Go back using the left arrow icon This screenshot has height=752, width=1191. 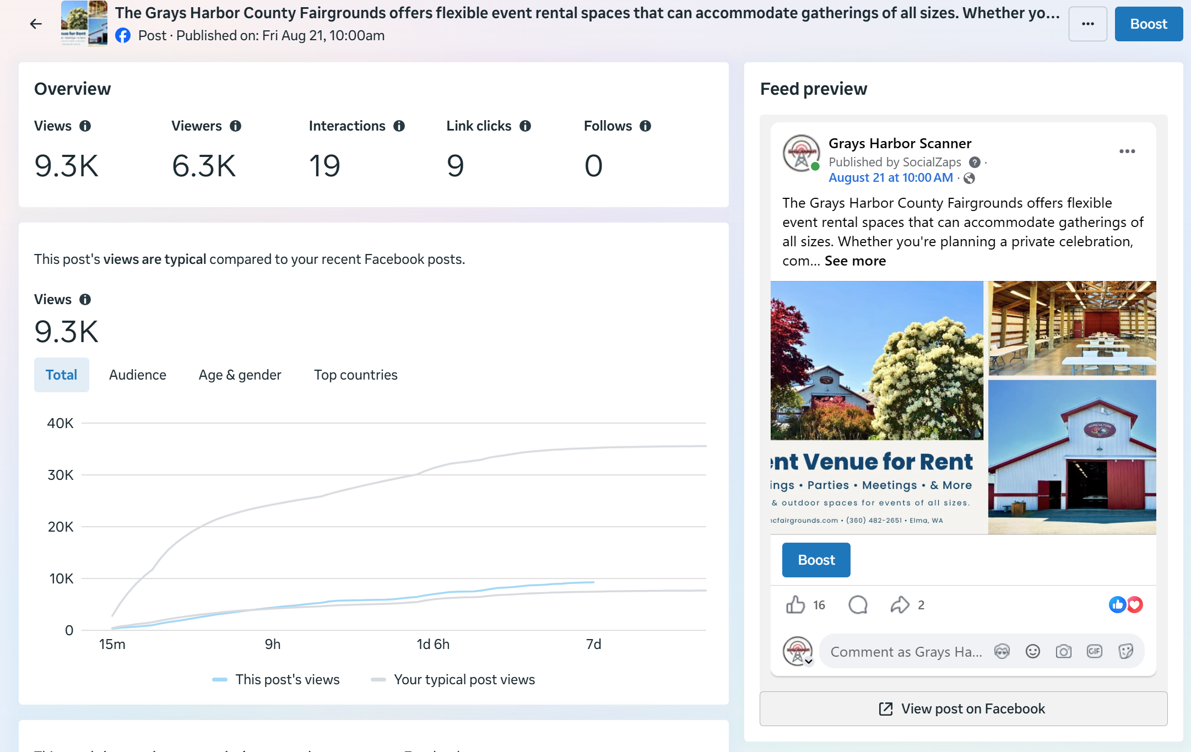tap(36, 24)
